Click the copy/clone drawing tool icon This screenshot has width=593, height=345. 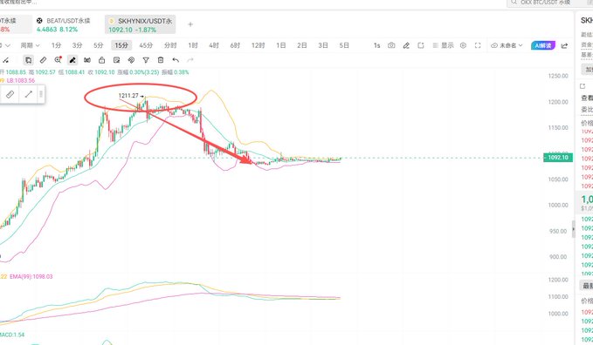28,60
